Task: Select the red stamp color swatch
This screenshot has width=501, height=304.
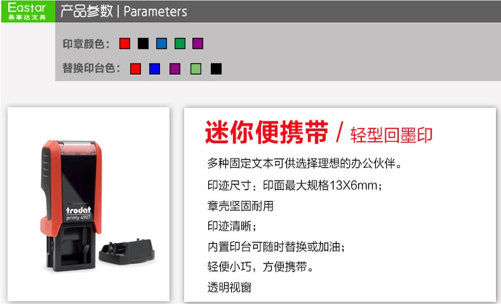Action: click(x=125, y=43)
